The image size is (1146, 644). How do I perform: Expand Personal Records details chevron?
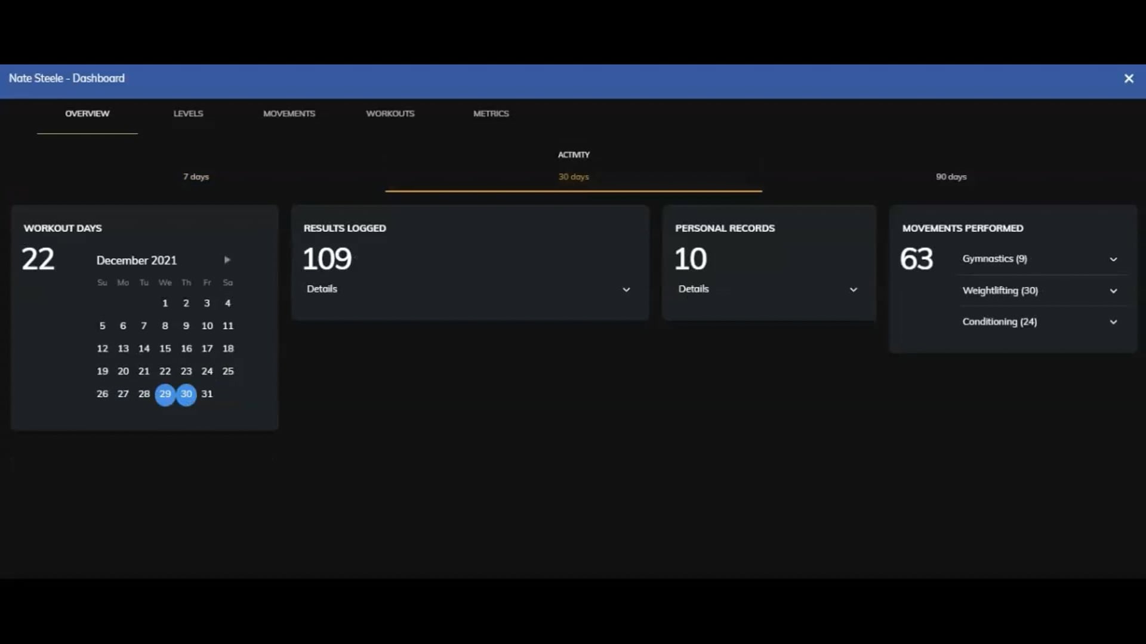pos(853,289)
